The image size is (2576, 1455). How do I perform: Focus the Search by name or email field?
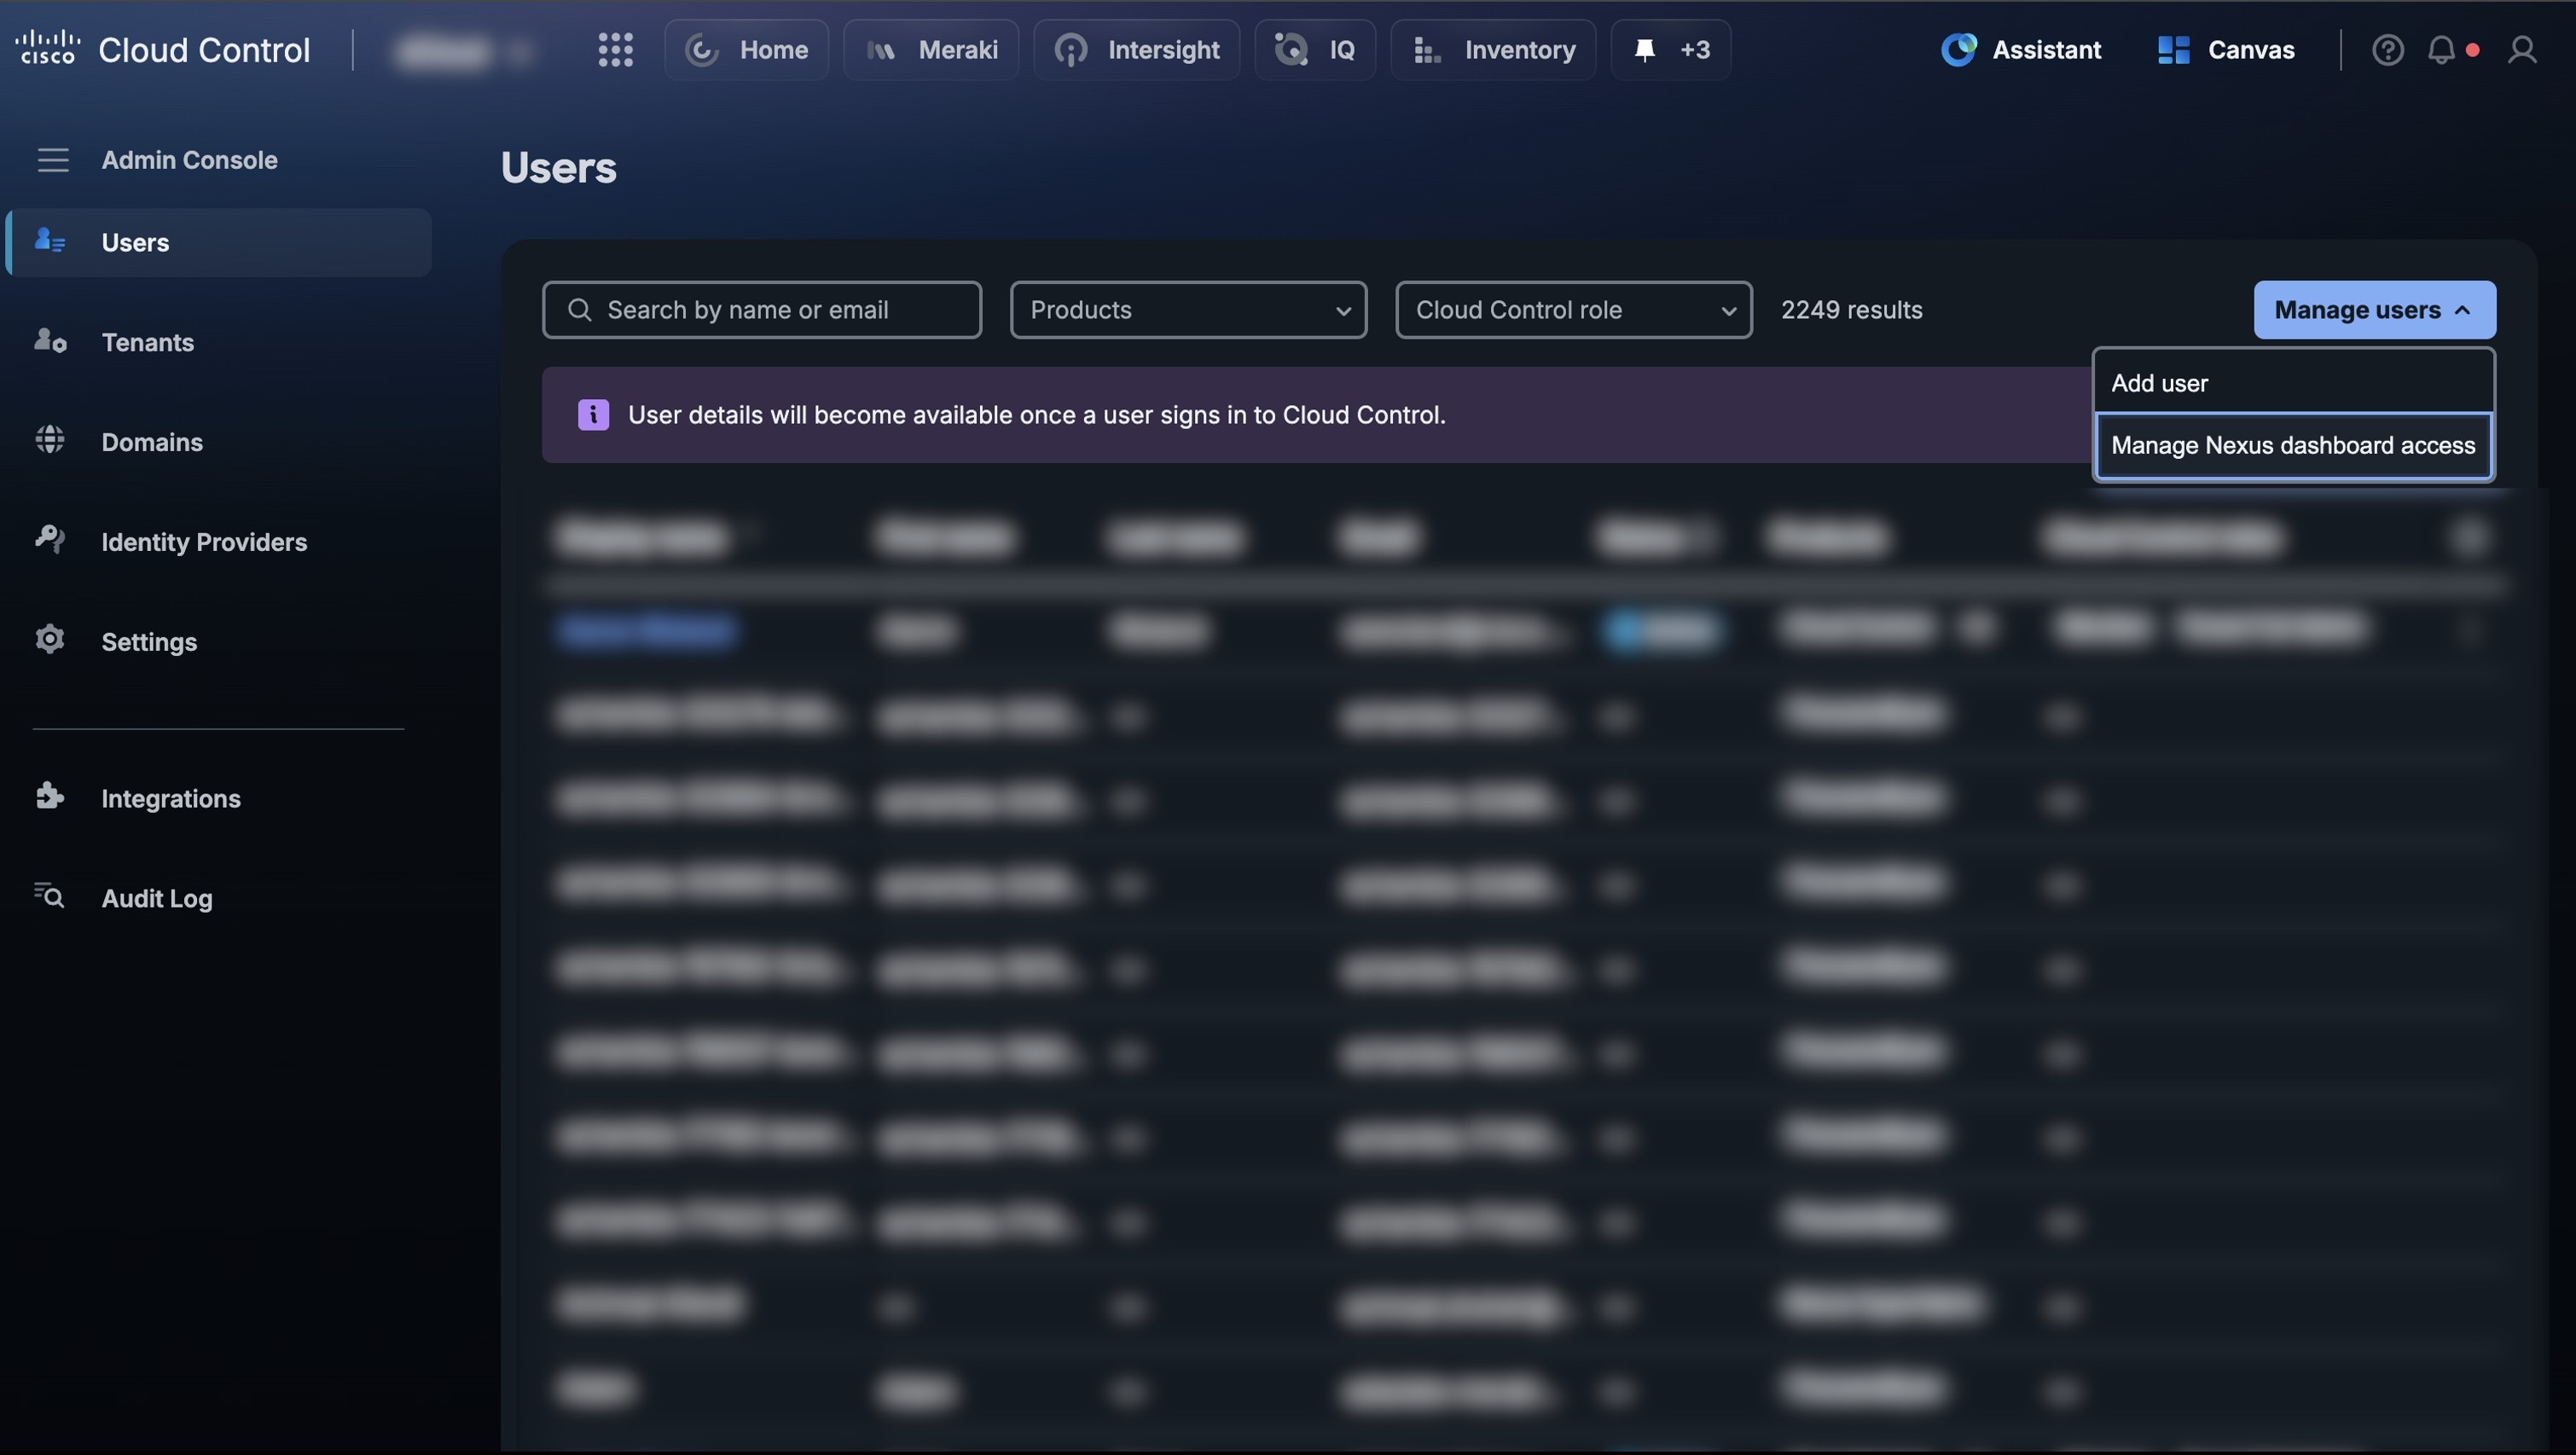point(761,310)
